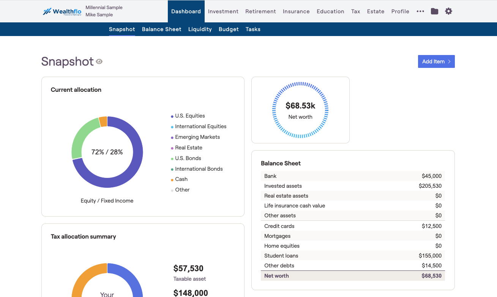Click the Wealthflo logo

coord(62,11)
